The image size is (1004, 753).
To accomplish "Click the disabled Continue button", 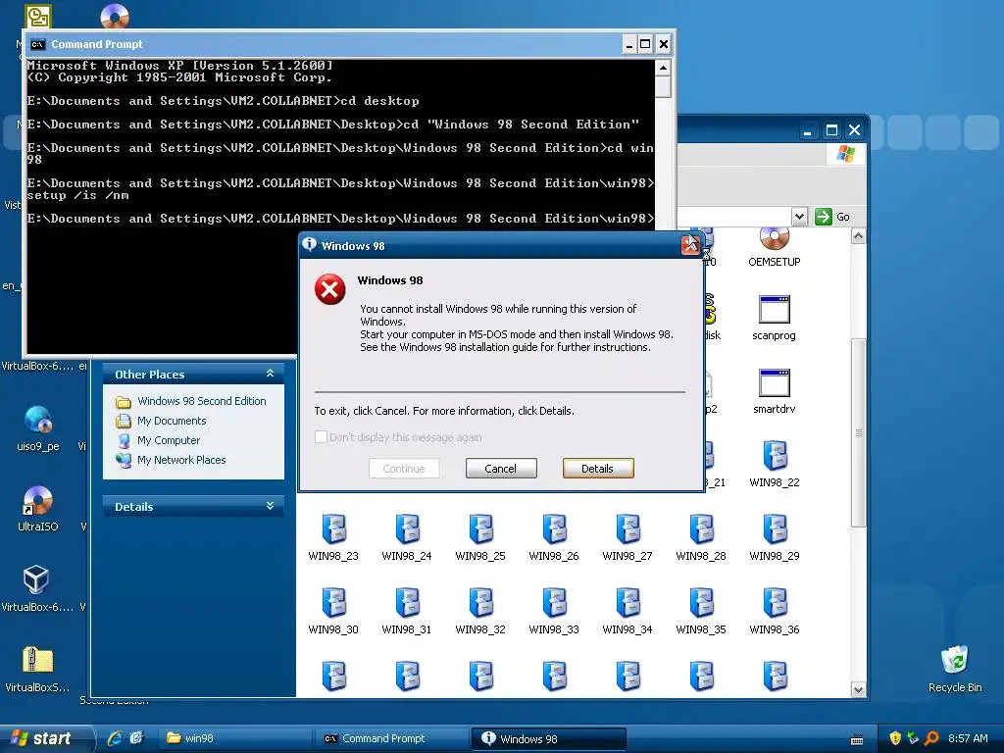I will (404, 468).
